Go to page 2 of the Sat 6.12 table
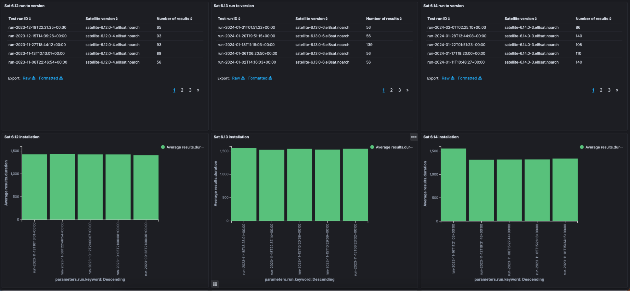Image resolution: width=630 pixels, height=291 pixels. coord(182,90)
